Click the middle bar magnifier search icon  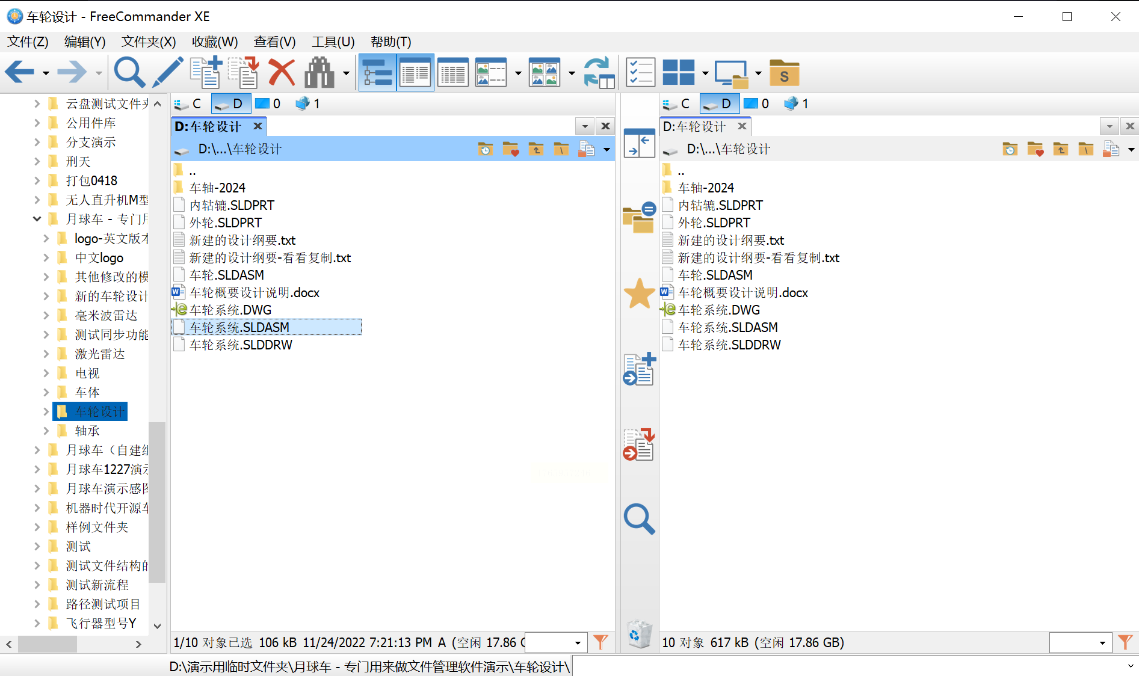pyautogui.click(x=639, y=519)
